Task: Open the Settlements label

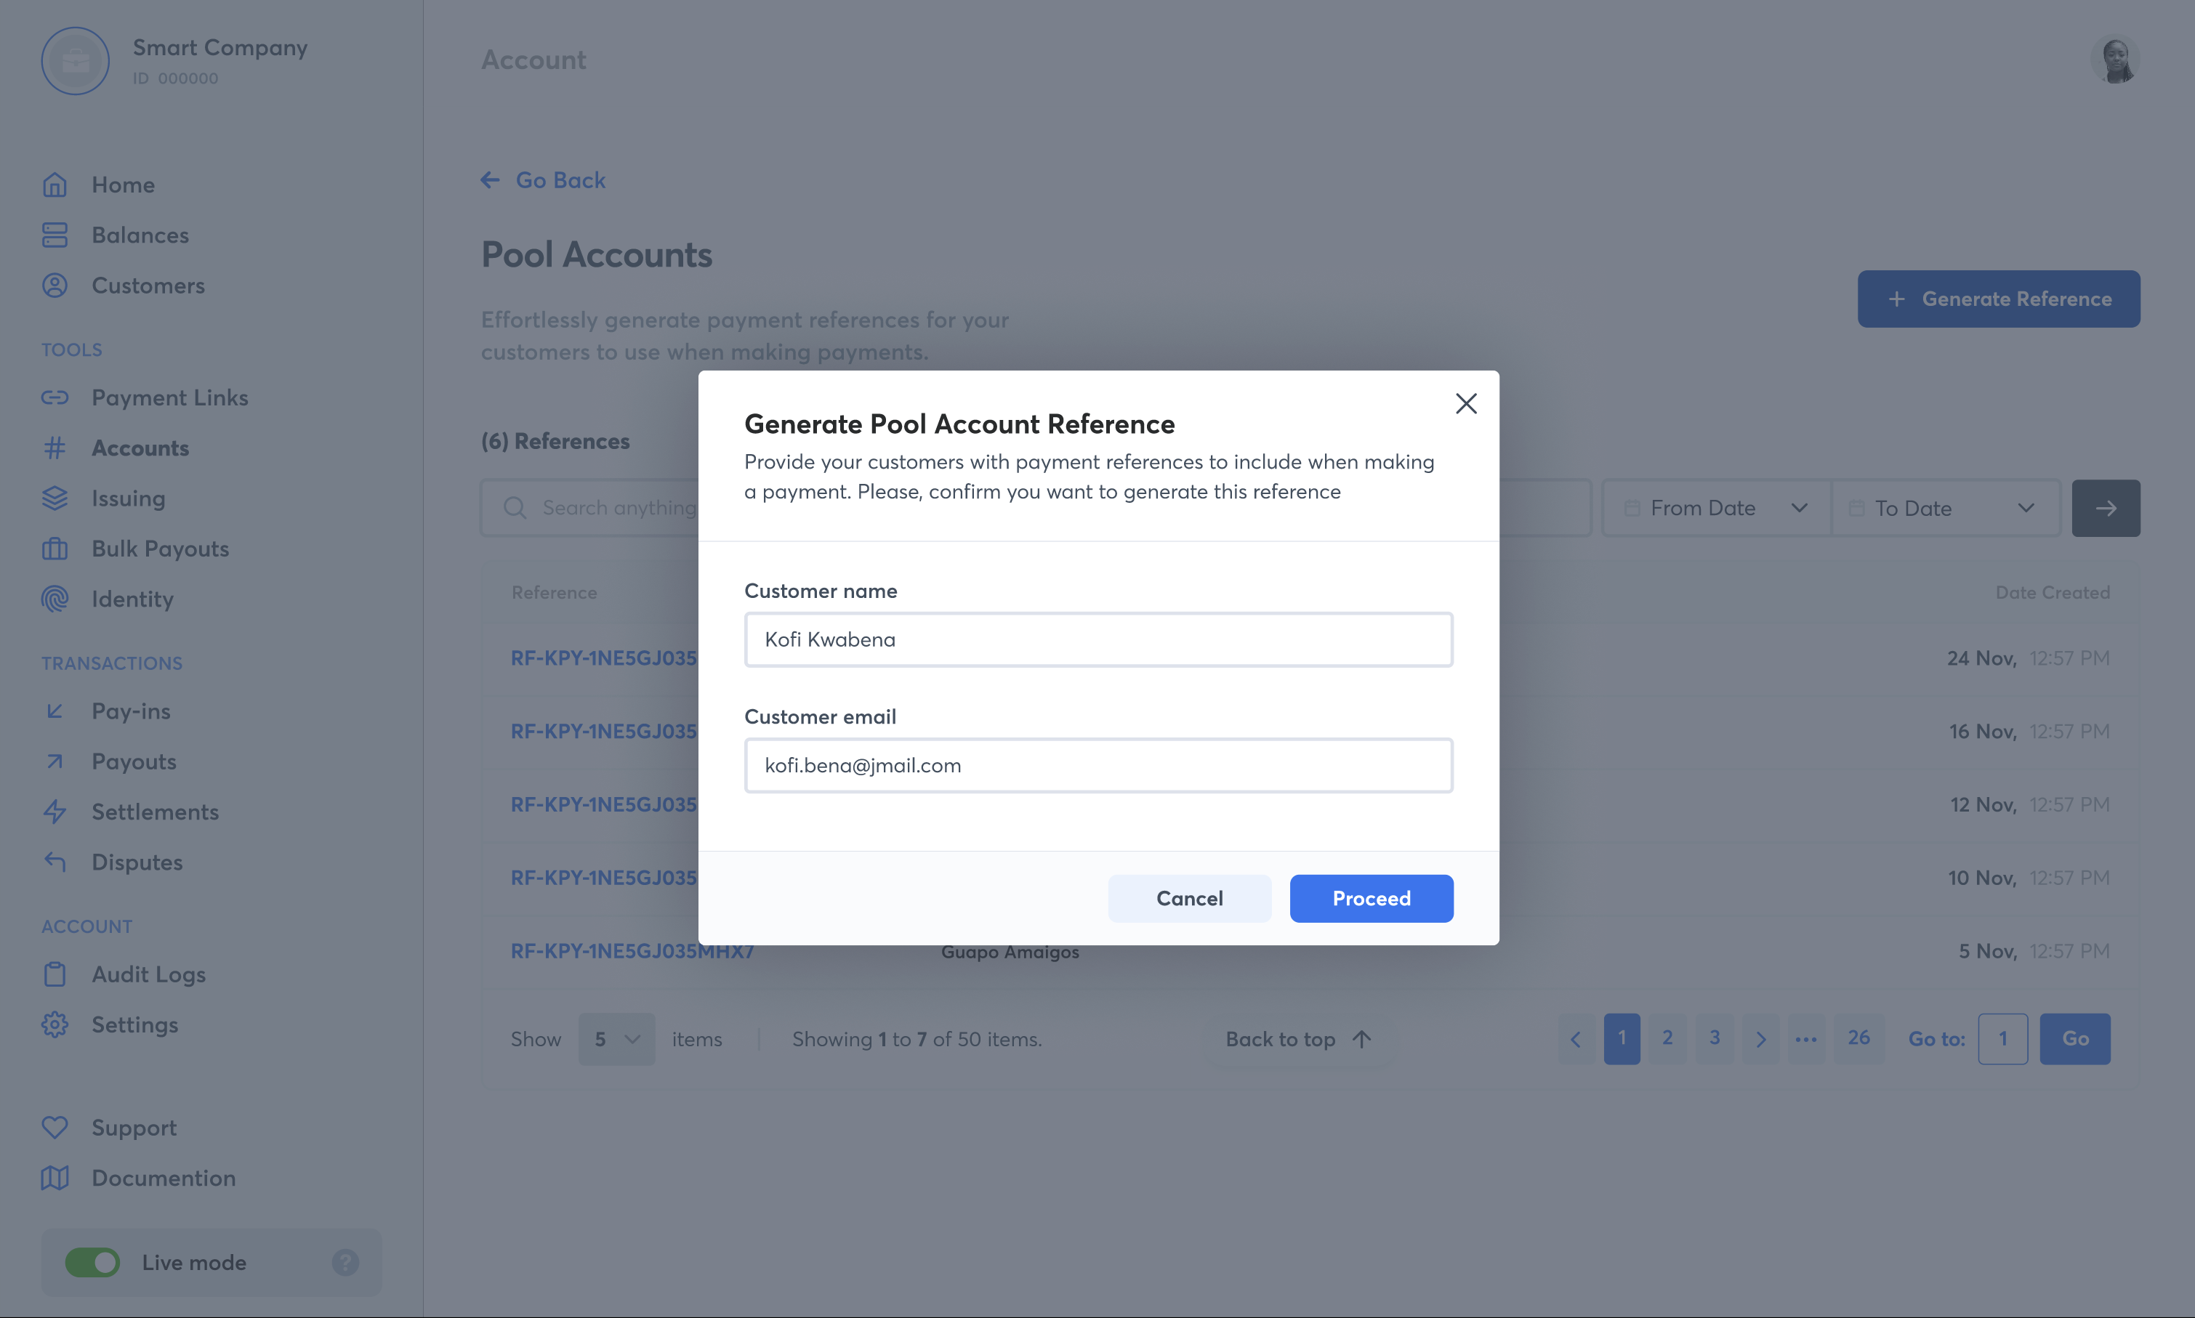Action: coord(155,812)
